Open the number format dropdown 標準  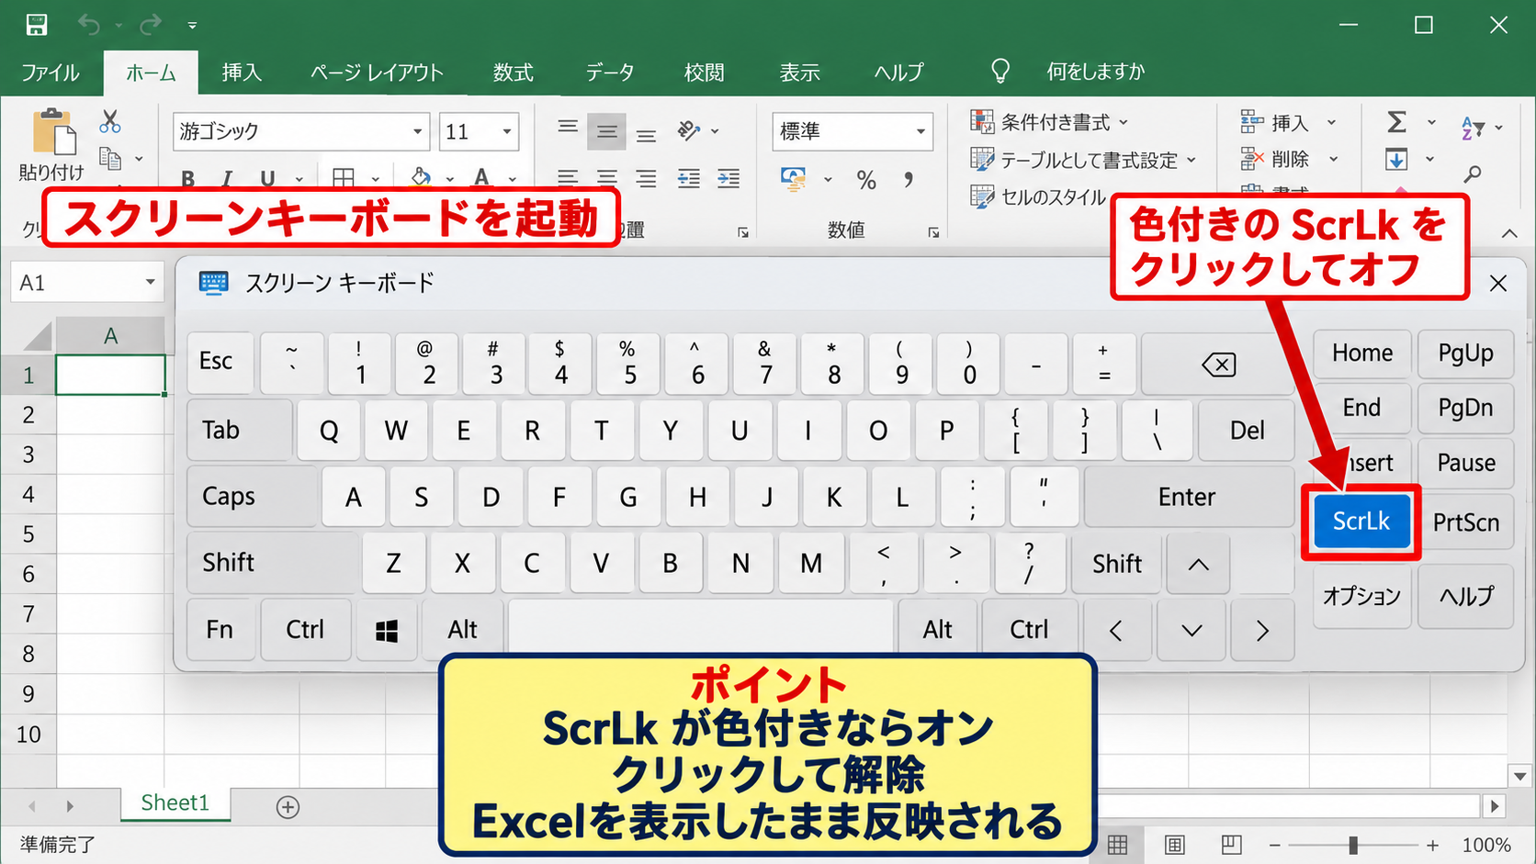920,131
